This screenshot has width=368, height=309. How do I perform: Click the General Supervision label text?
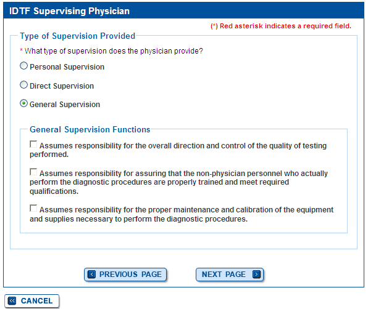coord(65,104)
